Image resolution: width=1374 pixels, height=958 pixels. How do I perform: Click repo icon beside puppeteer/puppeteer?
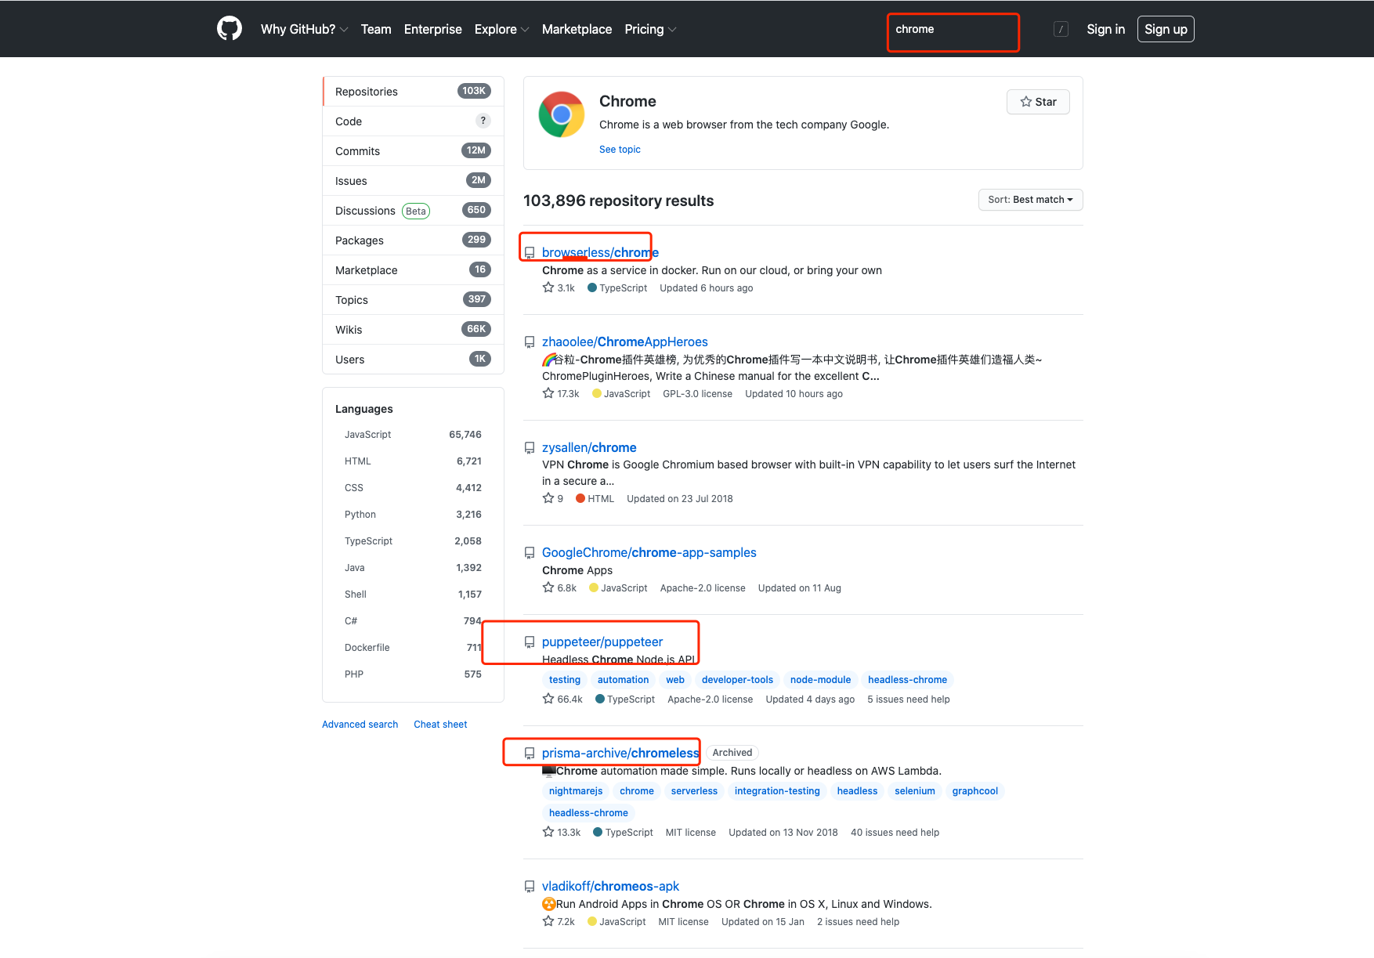530,642
